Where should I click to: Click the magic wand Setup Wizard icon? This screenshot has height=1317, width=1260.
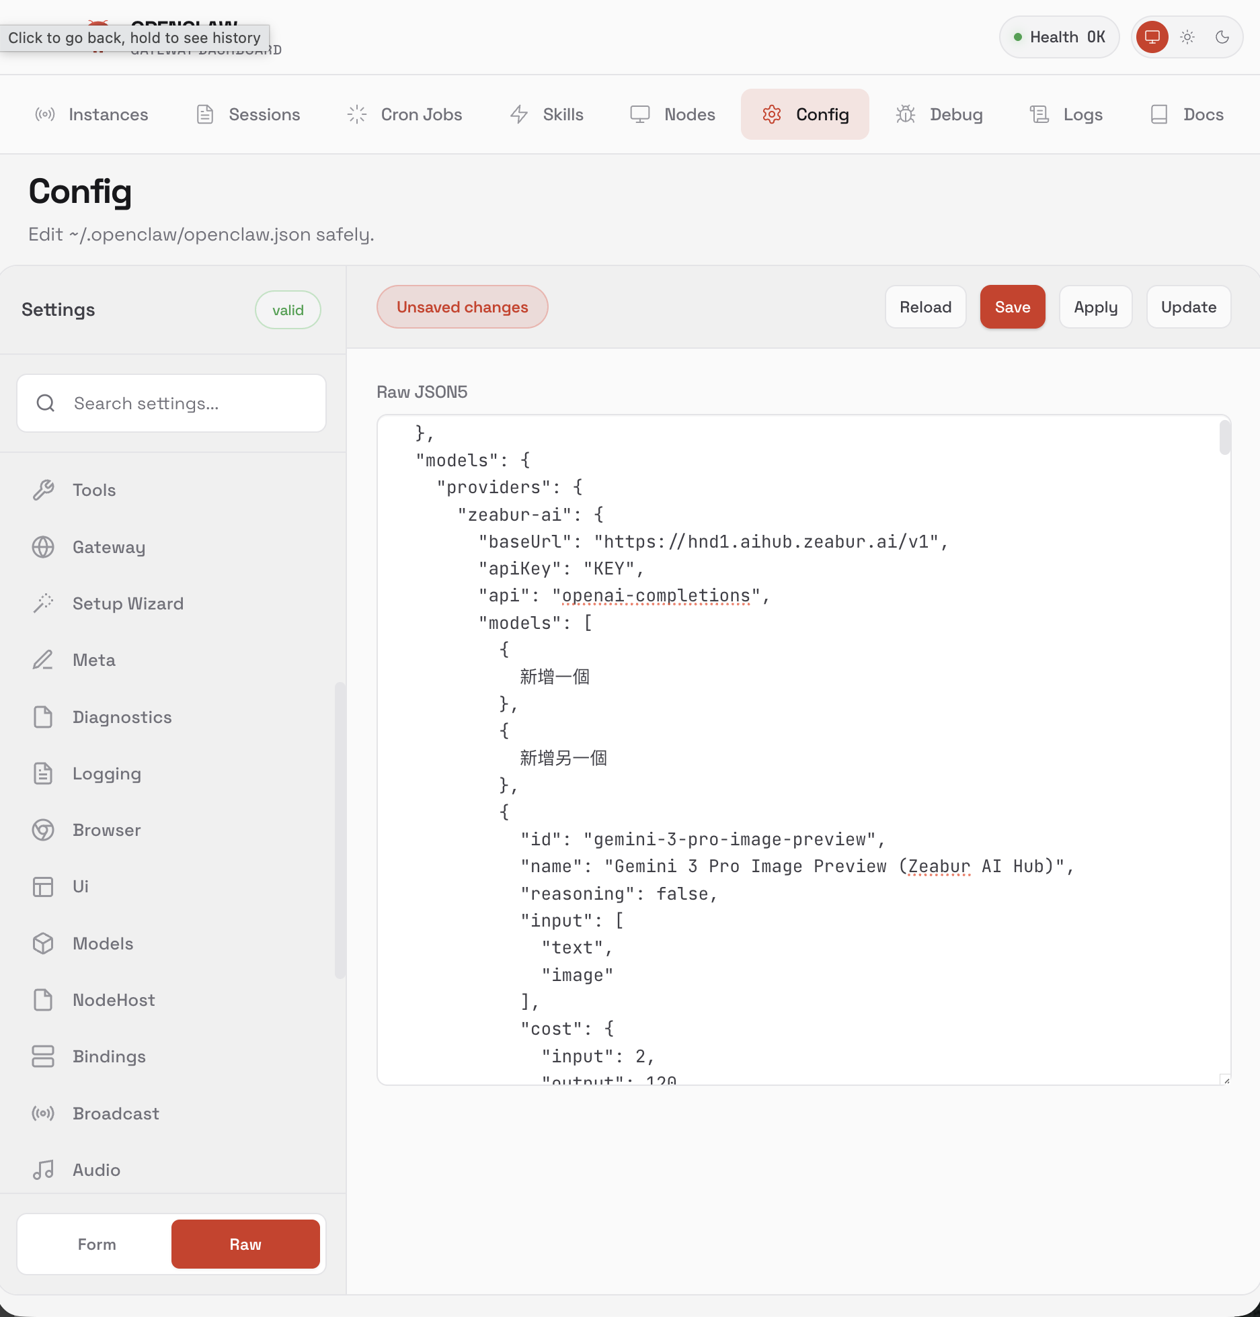point(43,603)
